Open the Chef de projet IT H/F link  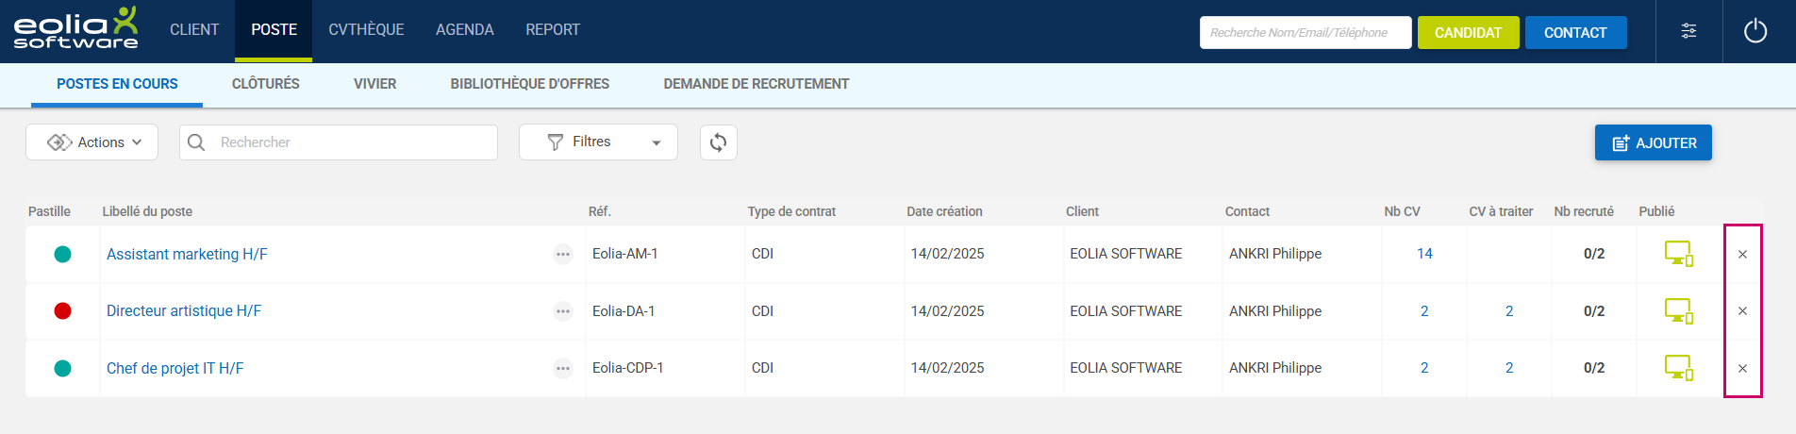175,368
